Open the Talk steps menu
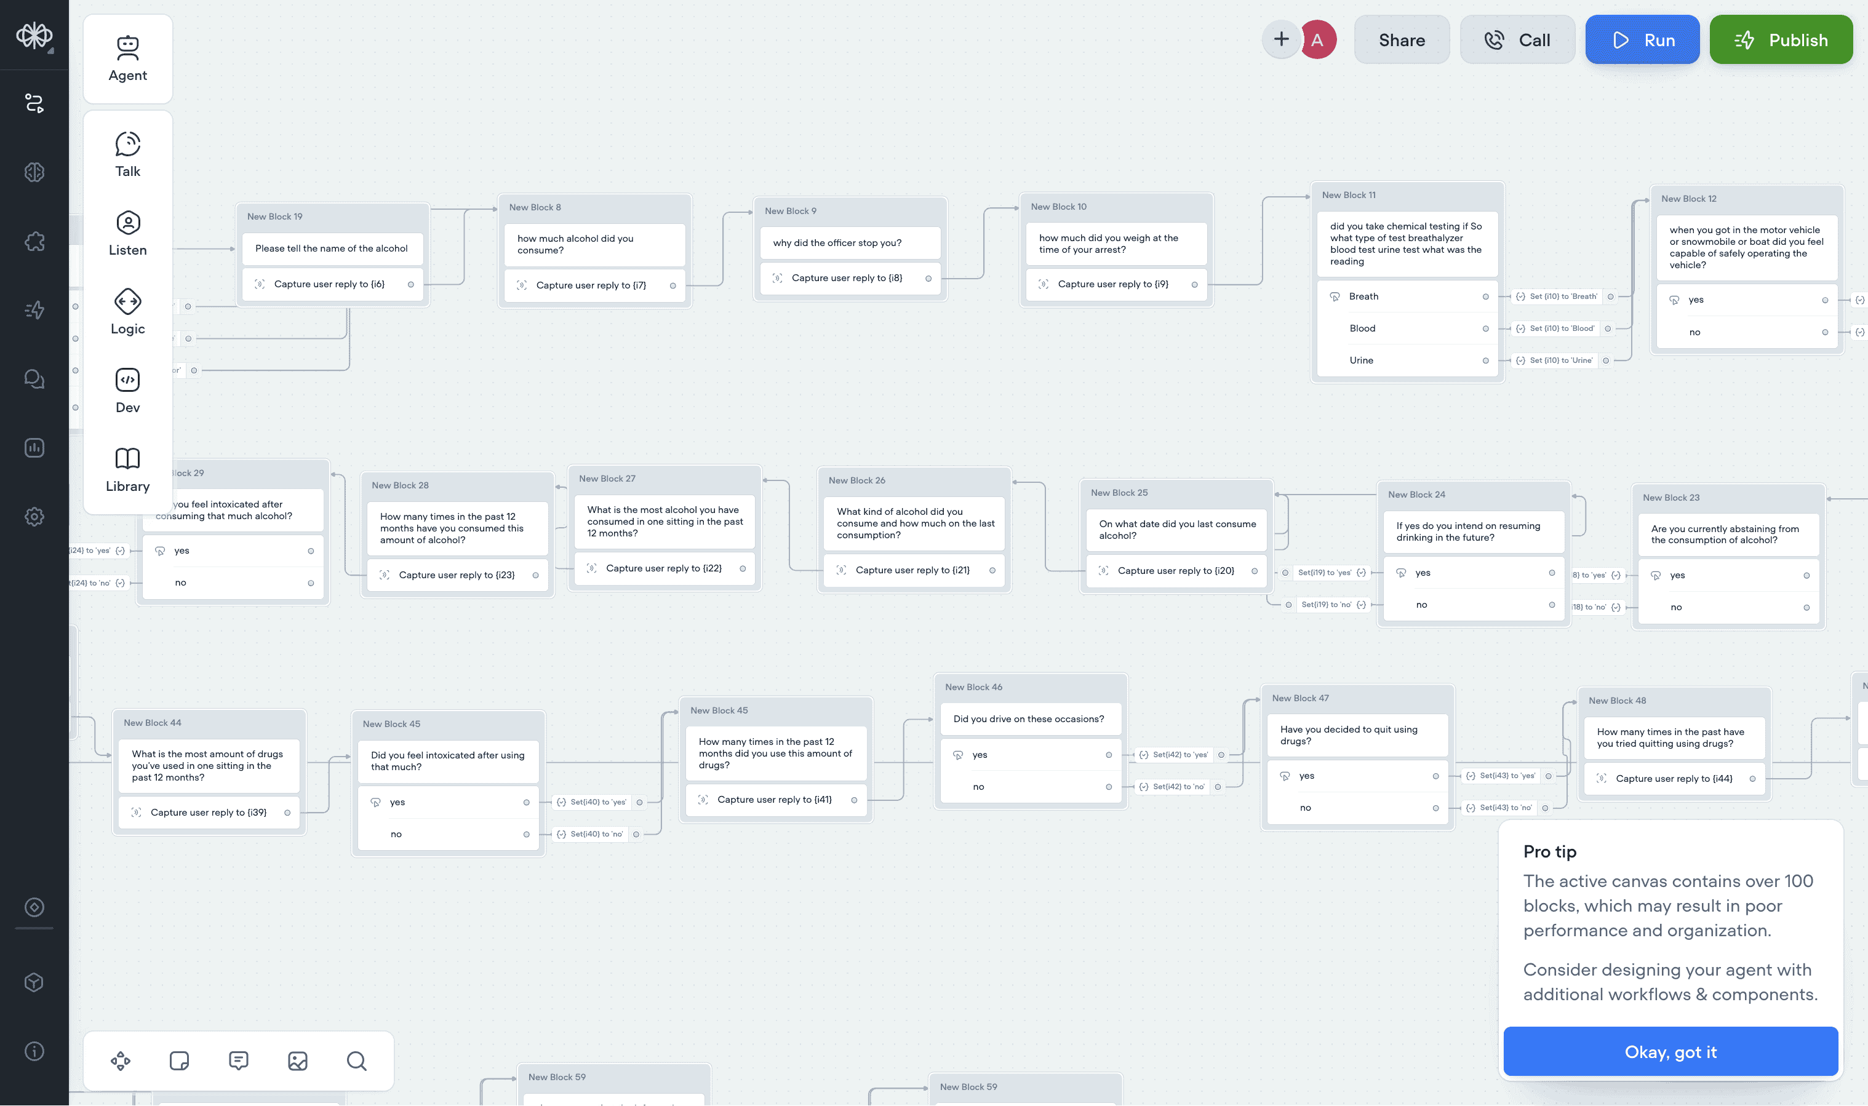 (127, 154)
